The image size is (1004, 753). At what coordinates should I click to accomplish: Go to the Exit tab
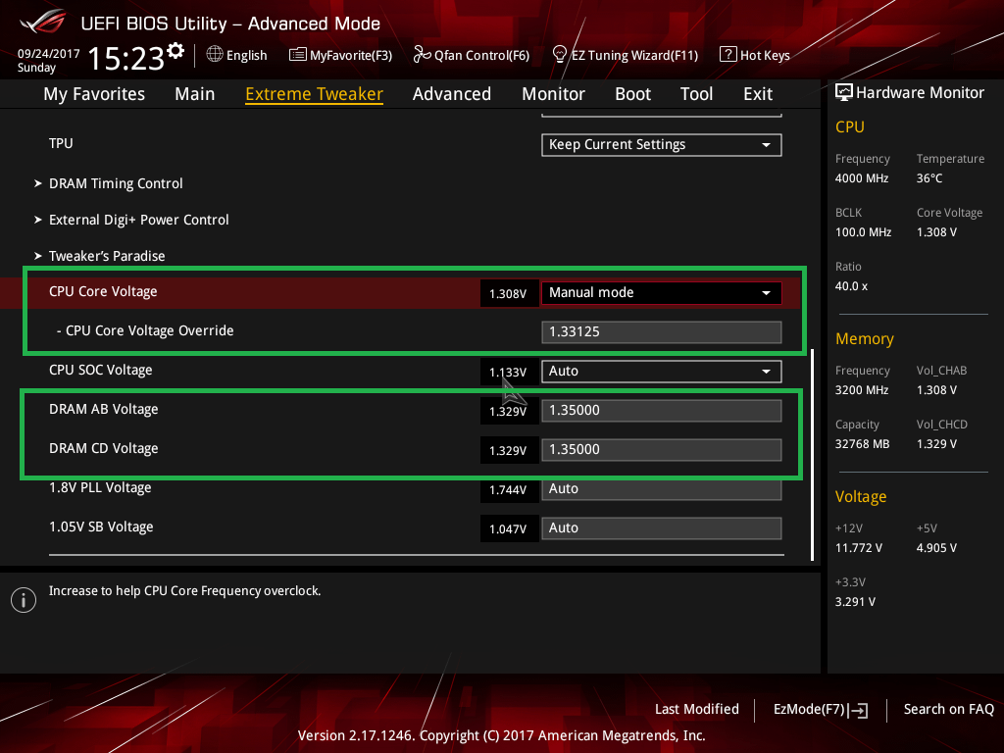pos(758,94)
